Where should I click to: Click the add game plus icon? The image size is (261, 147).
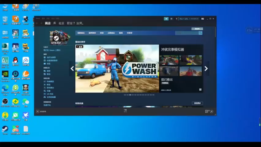point(38,111)
